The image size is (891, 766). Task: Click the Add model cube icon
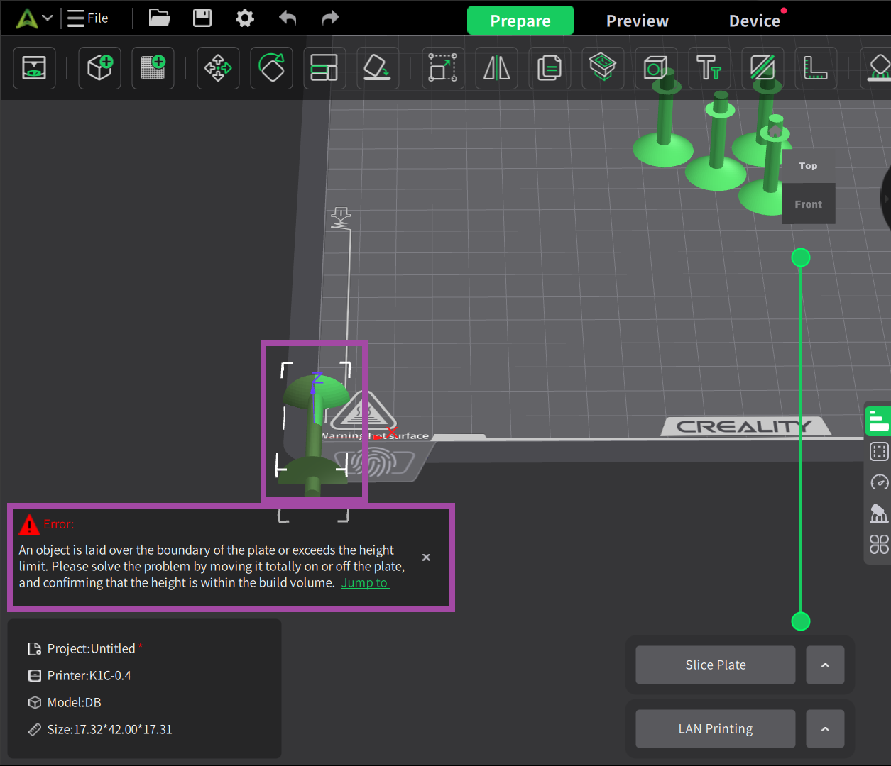[99, 68]
